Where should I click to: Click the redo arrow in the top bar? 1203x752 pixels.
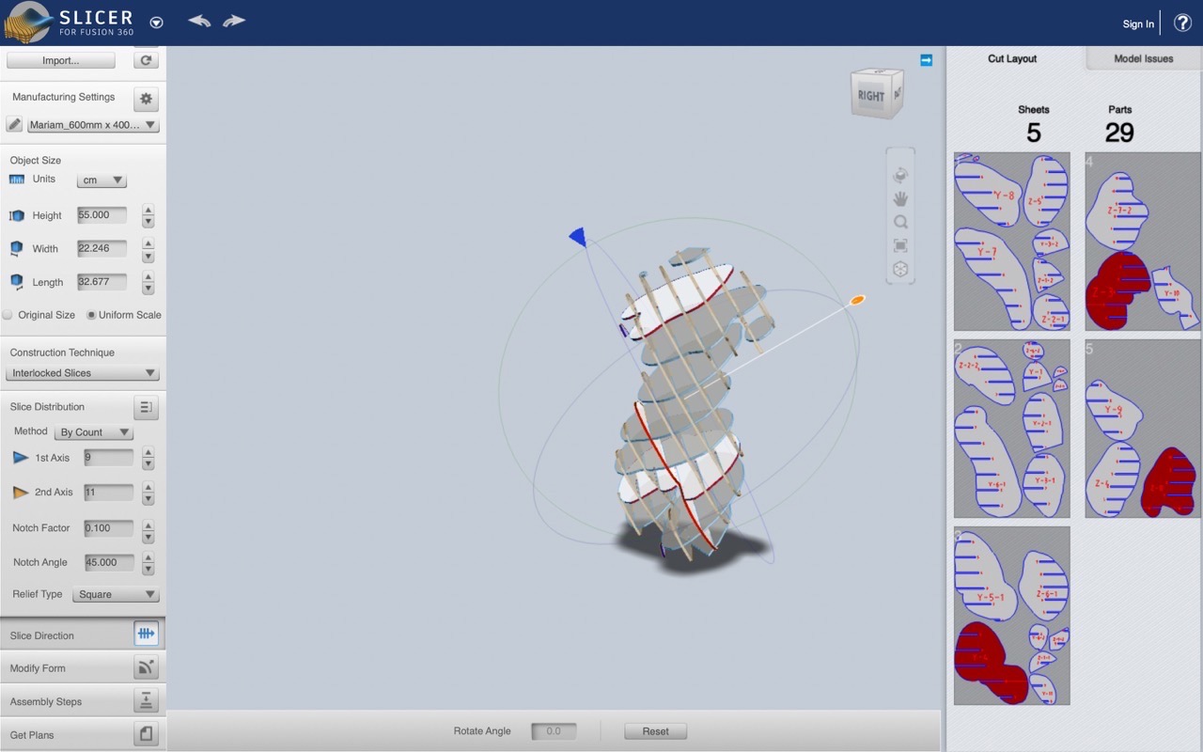point(234,21)
